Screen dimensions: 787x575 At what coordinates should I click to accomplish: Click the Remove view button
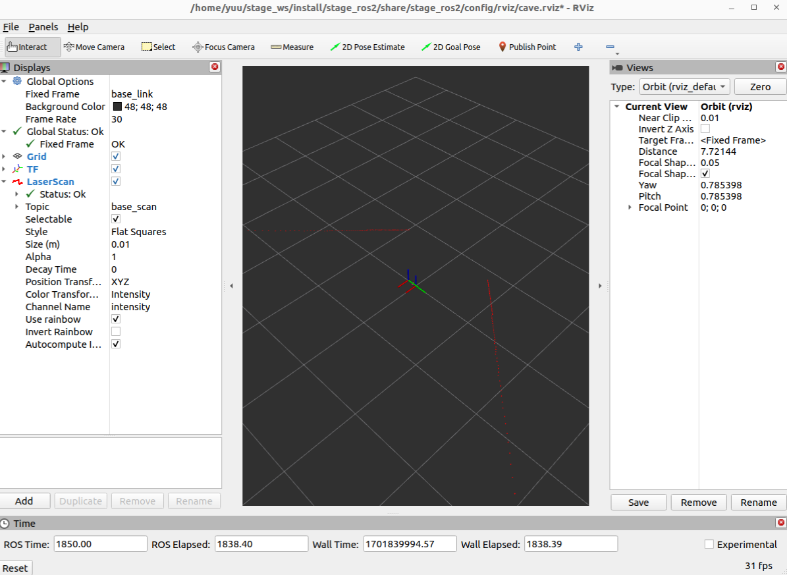699,502
